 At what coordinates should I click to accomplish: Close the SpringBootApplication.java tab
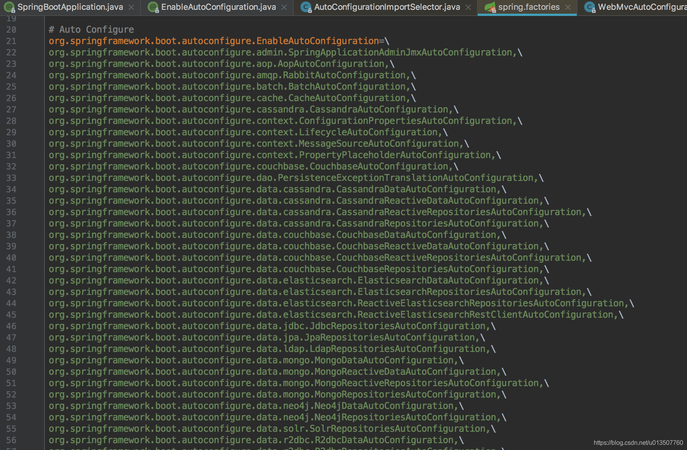point(131,7)
